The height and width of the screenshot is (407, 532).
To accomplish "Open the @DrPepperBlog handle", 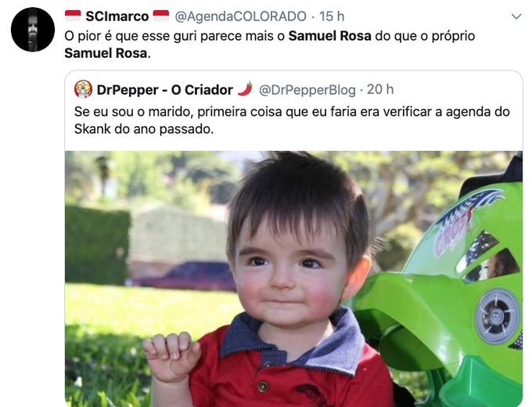I will [x=307, y=90].
